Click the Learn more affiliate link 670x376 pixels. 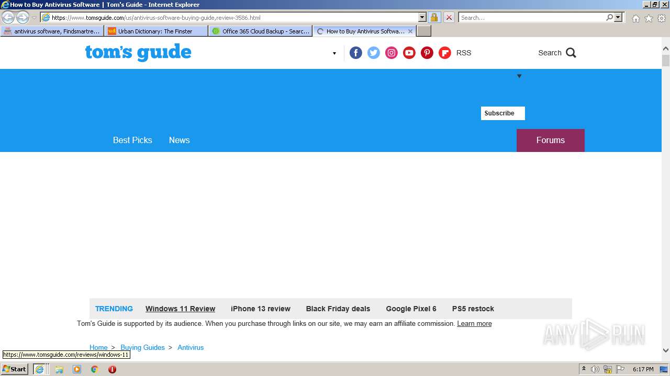[x=474, y=324]
